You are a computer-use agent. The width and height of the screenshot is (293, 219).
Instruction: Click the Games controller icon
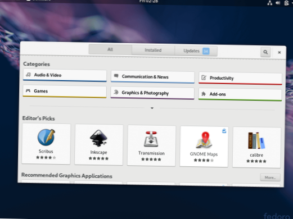click(28, 90)
